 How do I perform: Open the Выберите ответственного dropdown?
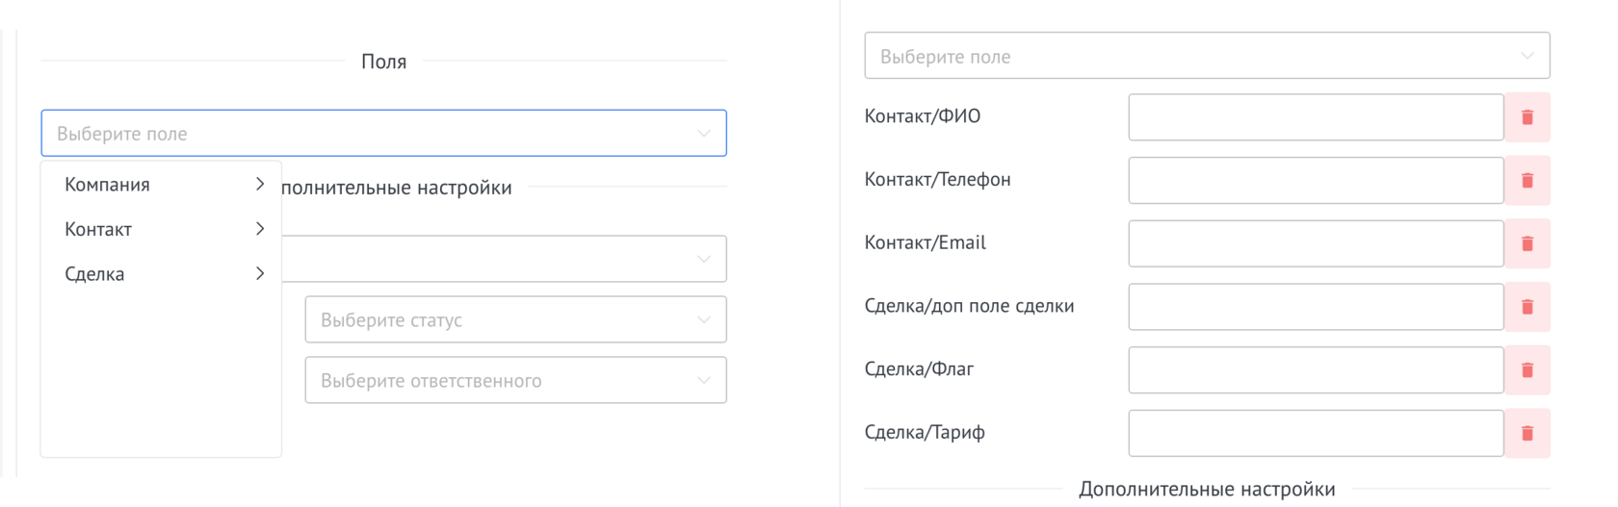click(515, 381)
